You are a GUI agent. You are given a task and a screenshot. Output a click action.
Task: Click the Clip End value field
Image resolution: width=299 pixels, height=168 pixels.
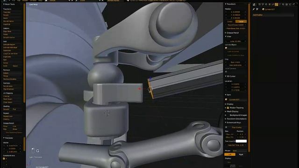pos(235,65)
